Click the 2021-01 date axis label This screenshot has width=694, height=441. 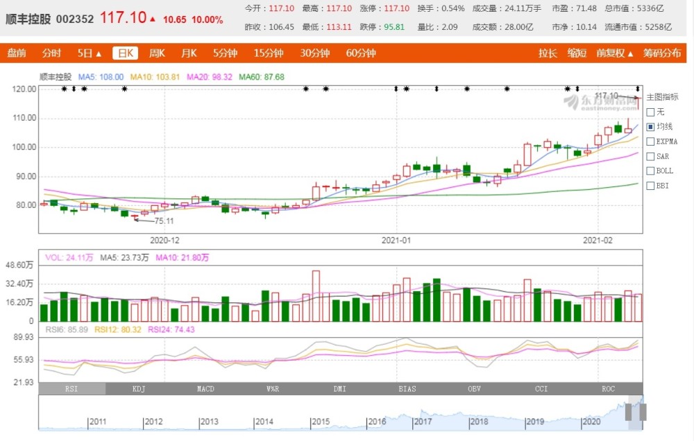point(396,240)
